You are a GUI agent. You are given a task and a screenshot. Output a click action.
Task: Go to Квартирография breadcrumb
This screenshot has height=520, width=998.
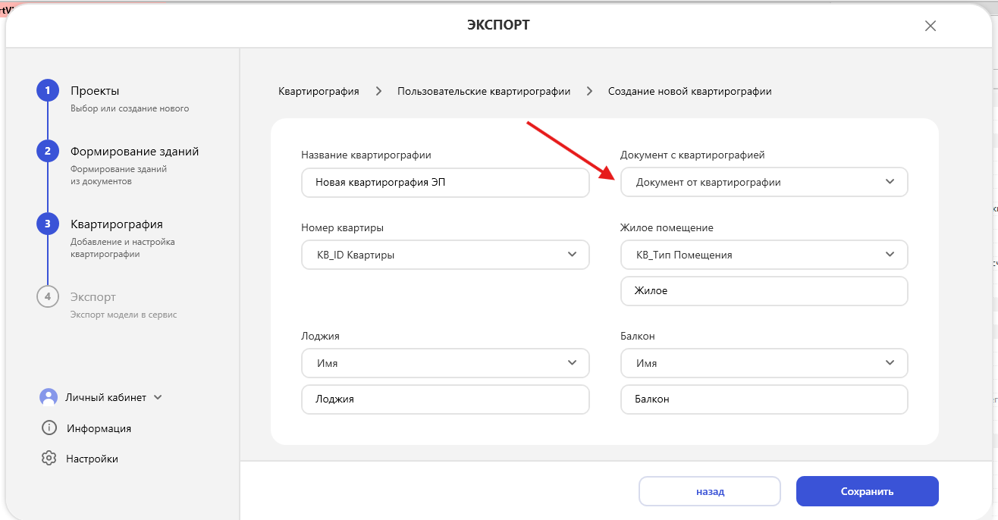319,91
